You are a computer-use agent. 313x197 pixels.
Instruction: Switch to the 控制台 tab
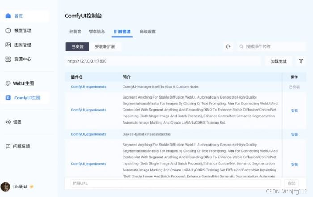click(x=75, y=31)
